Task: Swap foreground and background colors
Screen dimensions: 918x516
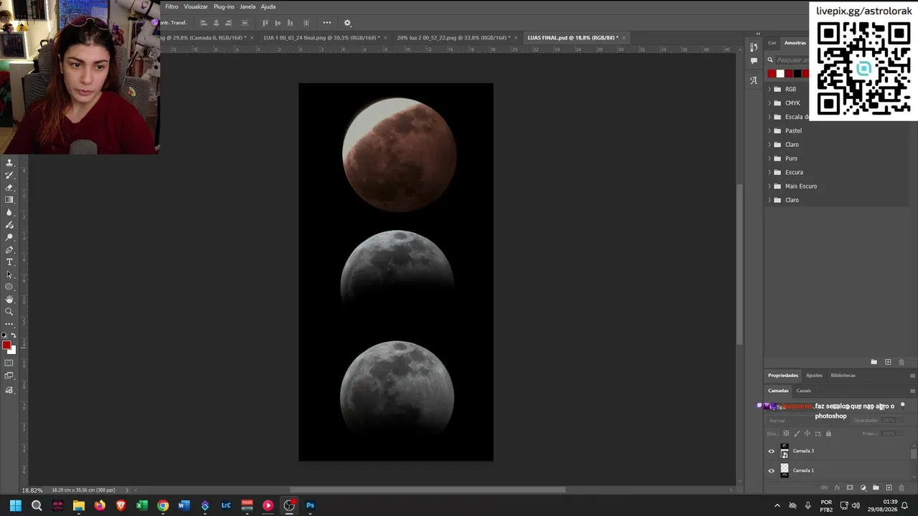Action: click(x=13, y=335)
